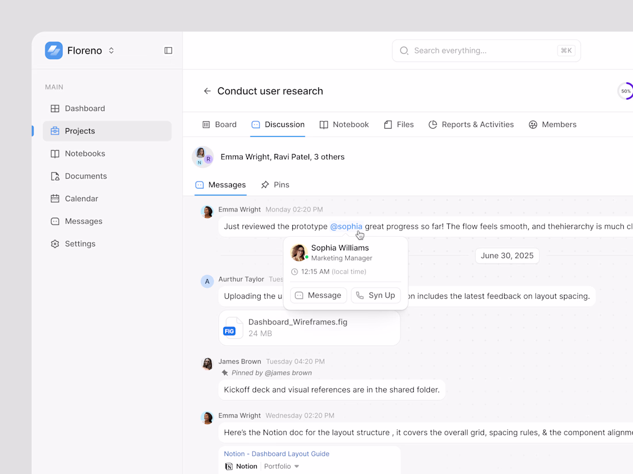Click Pinned by @james brown text
This screenshot has width=633, height=474.
pyautogui.click(x=272, y=373)
